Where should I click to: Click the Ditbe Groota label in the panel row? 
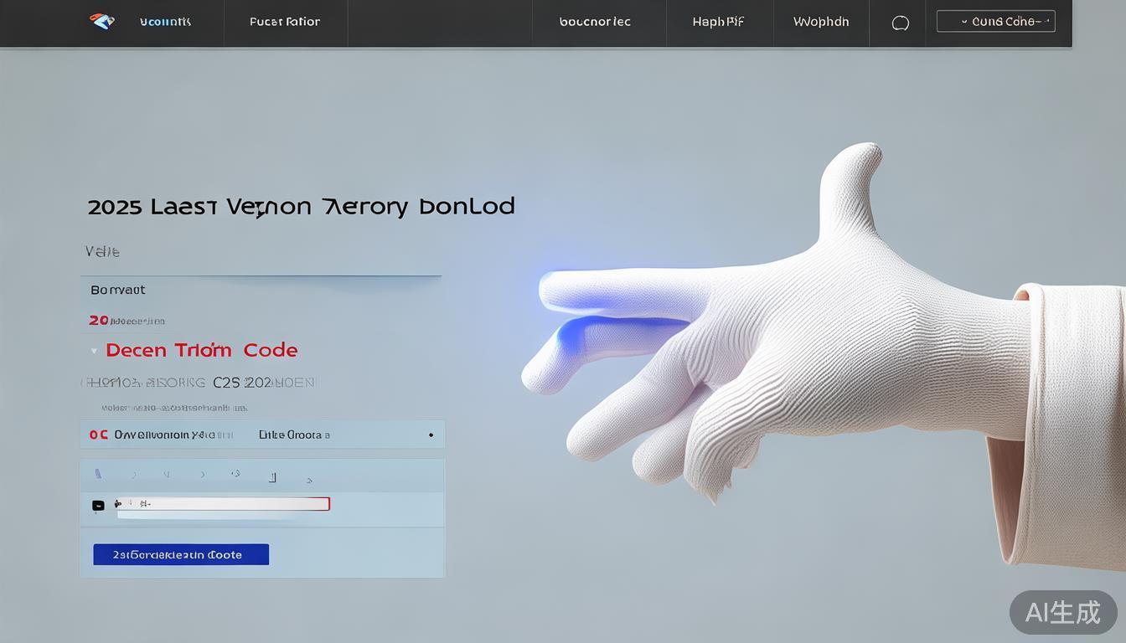click(294, 435)
